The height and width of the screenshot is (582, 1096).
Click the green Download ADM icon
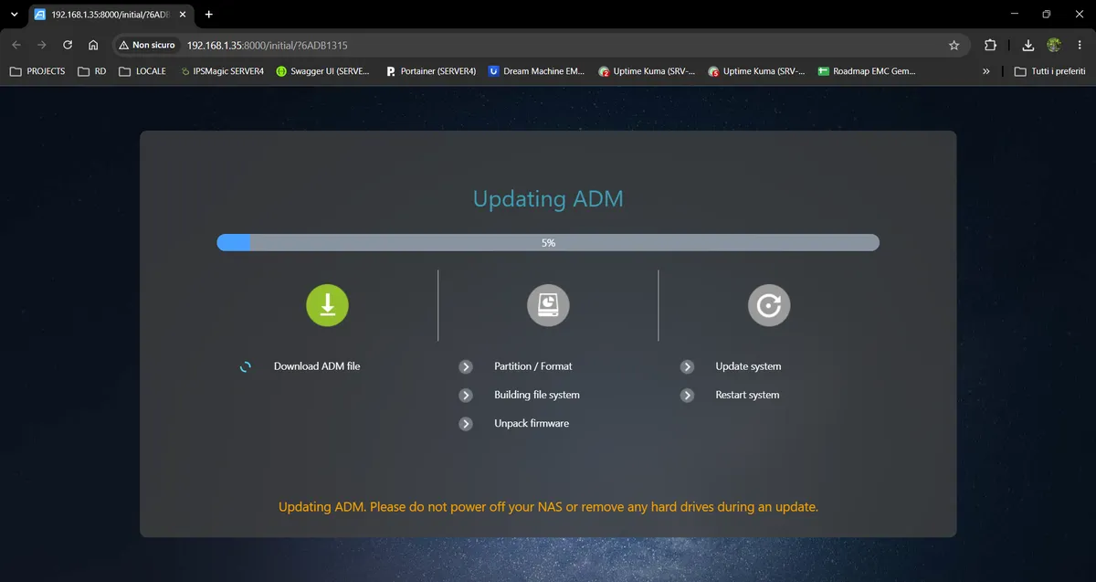coord(327,305)
